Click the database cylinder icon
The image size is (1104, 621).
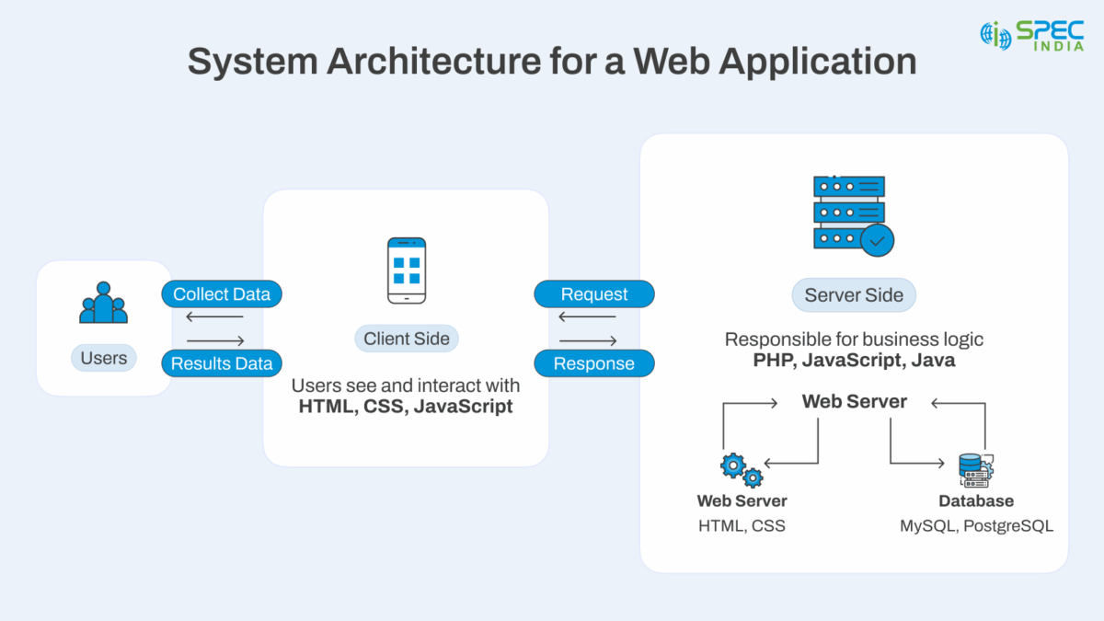tap(975, 469)
